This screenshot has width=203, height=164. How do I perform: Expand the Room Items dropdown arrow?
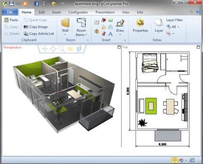coord(86,35)
